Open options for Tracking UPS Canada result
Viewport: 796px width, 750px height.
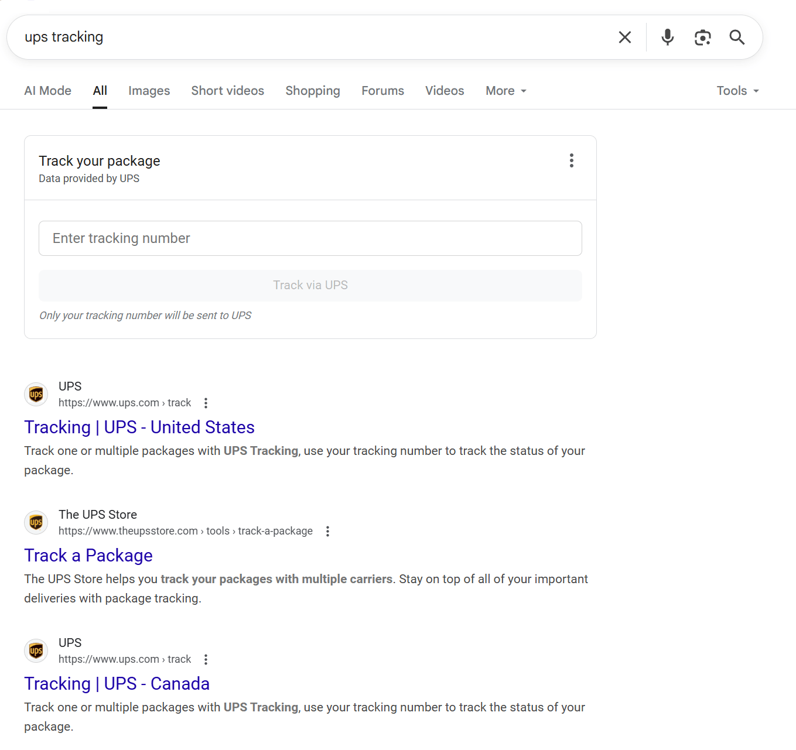tap(206, 659)
